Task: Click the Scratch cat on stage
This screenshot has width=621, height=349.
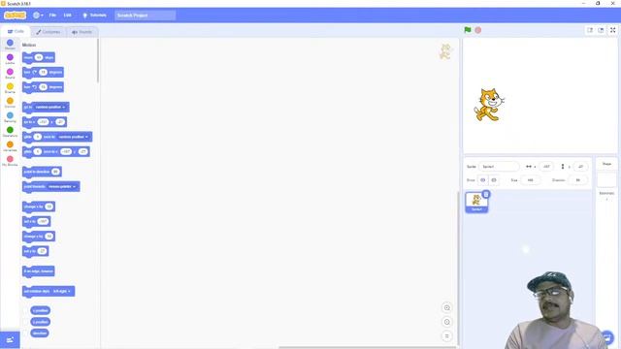Action: (x=489, y=105)
